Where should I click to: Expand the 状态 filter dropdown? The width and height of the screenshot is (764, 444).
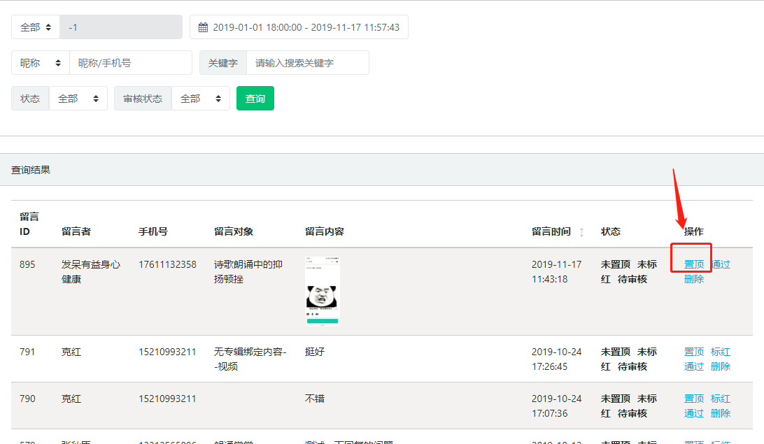78,99
